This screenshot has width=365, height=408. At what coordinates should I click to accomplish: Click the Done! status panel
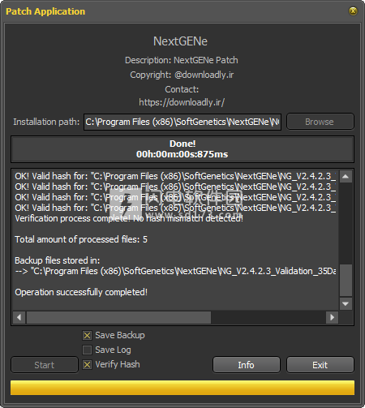point(182,149)
